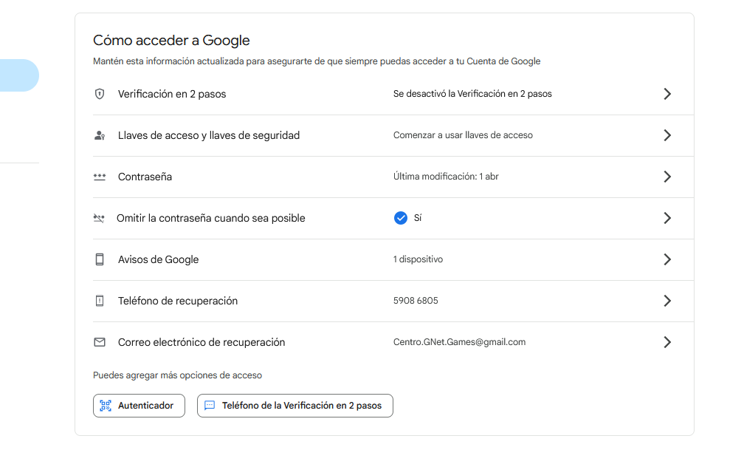The image size is (744, 450).
Task: Click the recovery phone number 5908 6805
Action: [416, 301]
